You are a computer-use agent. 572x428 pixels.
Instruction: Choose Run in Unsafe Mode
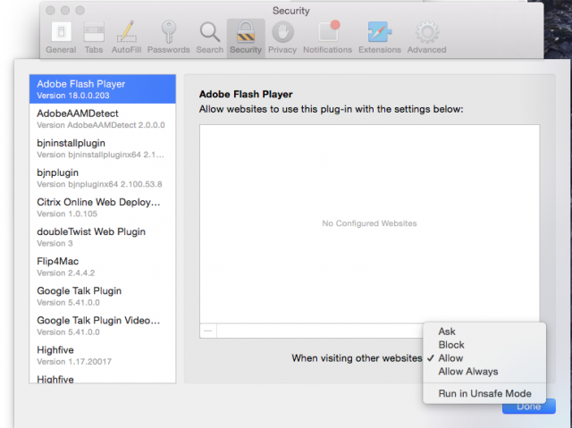click(484, 394)
